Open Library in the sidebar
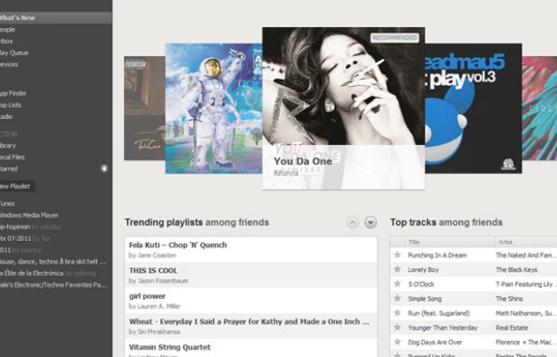The width and height of the screenshot is (557, 357). [8, 146]
